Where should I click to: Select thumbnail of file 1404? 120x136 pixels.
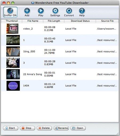pos(13,86)
